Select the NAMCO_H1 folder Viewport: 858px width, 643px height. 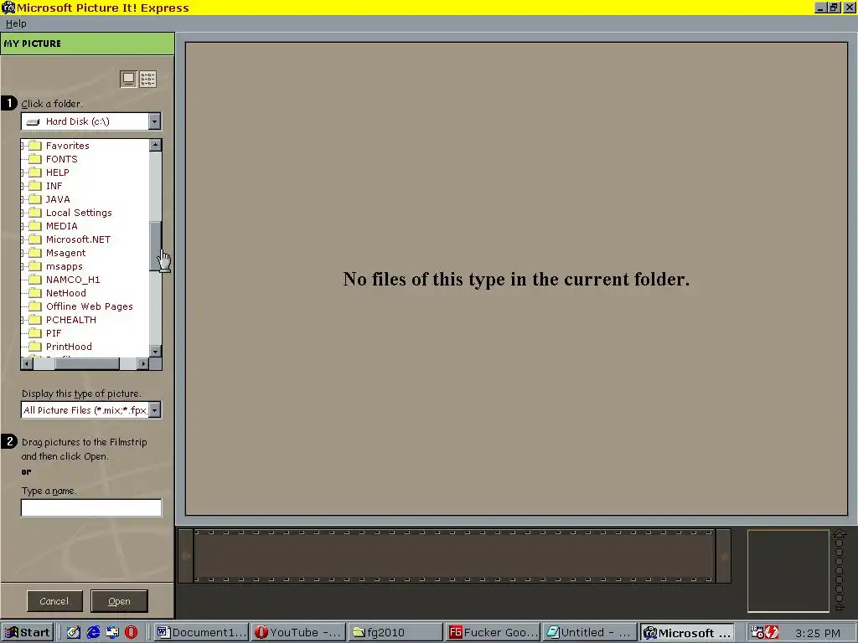point(73,280)
